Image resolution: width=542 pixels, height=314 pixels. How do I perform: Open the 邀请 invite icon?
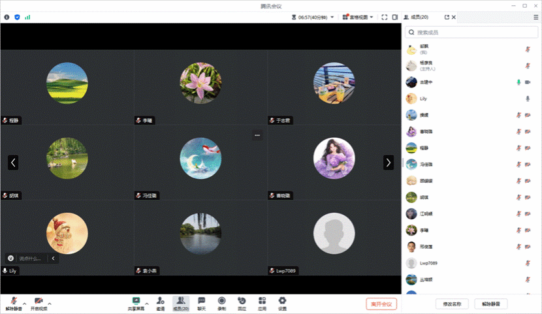[x=161, y=304]
